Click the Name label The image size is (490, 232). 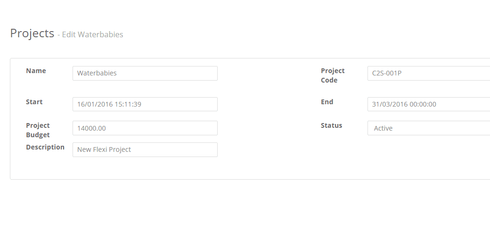click(36, 71)
